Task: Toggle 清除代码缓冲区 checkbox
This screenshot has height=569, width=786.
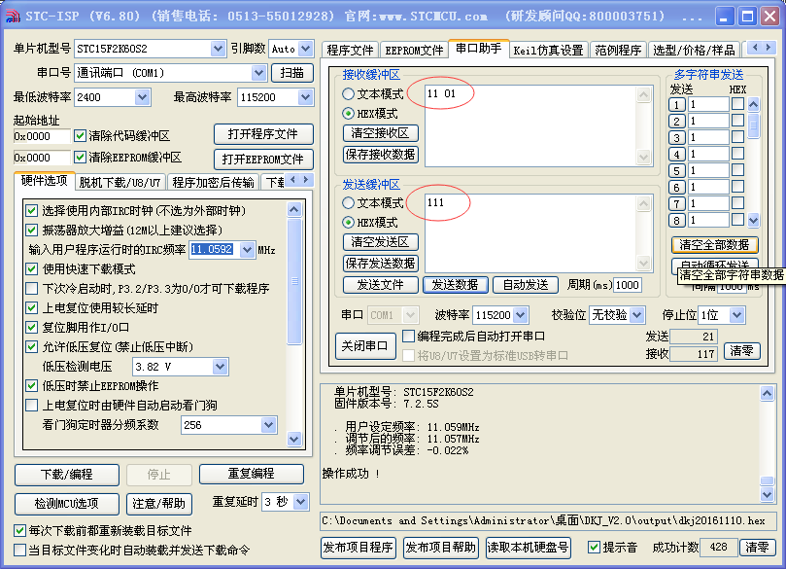Action: click(80, 135)
